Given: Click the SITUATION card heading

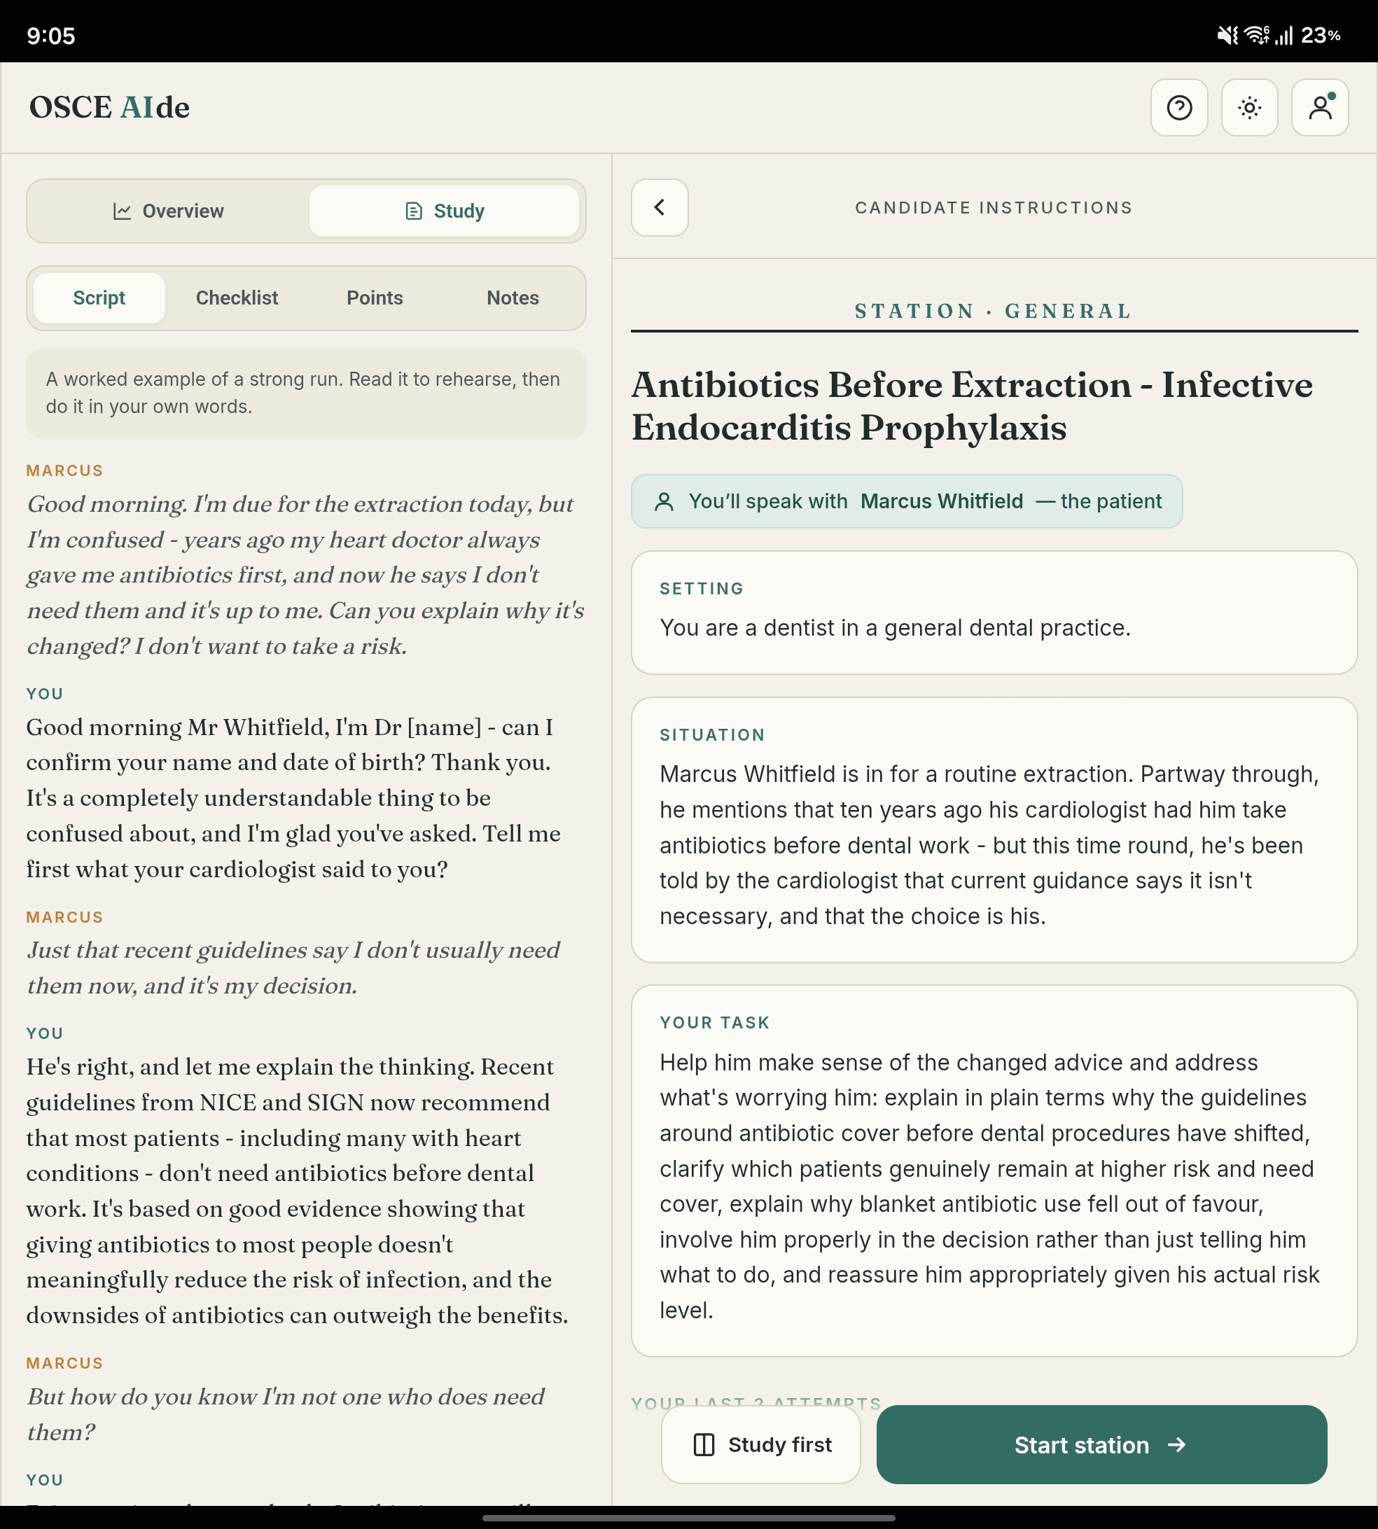Looking at the screenshot, I should [x=711, y=735].
